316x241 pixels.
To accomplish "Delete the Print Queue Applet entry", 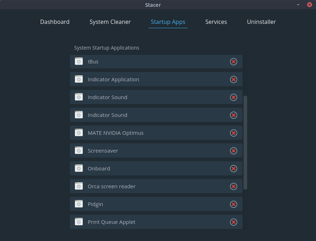I will point(233,222).
